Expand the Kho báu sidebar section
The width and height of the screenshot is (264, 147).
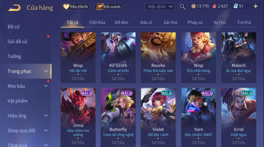[46, 86]
